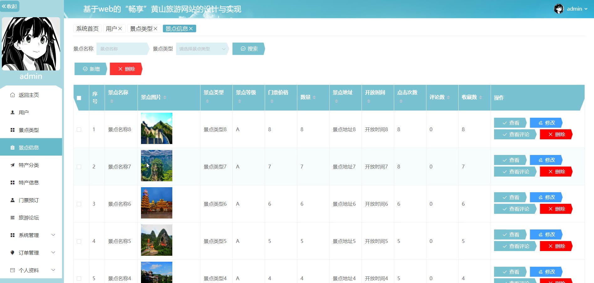Image resolution: width=594 pixels, height=283 pixels.
Task: Switch to the 用户 tab
Action: [x=111, y=29]
